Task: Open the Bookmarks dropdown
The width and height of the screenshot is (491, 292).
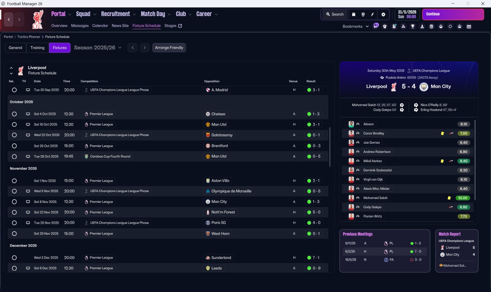Action: (356, 27)
